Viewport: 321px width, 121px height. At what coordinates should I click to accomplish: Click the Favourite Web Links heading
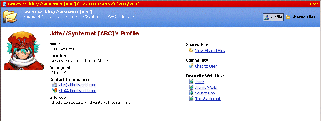pyautogui.click(x=205, y=76)
